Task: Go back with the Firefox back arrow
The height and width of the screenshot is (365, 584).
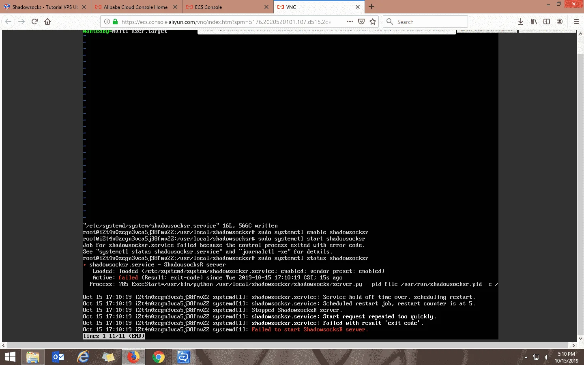Action: 8,21
